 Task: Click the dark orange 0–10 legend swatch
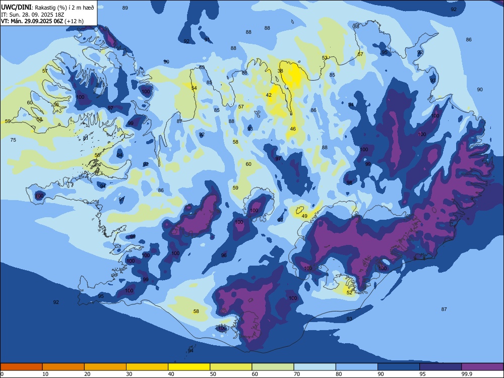pos(21,367)
